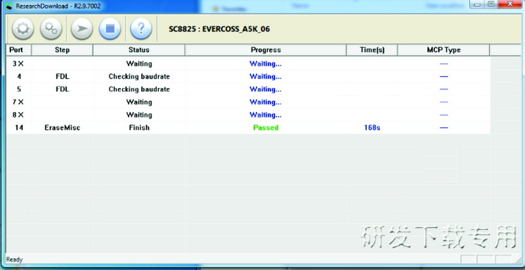The width and height of the screenshot is (525, 270).
Task: Start downloading with the play arrow icon
Action: (81, 29)
